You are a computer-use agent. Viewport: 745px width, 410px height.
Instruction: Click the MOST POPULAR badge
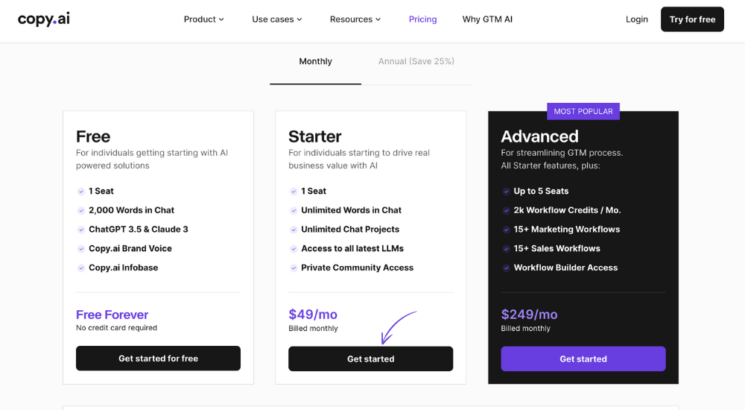point(583,111)
